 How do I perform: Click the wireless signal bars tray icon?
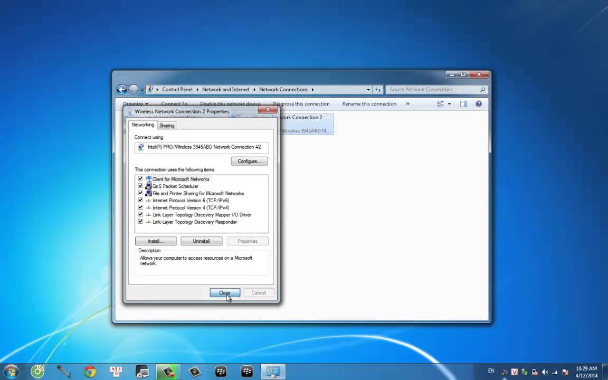pos(555,372)
